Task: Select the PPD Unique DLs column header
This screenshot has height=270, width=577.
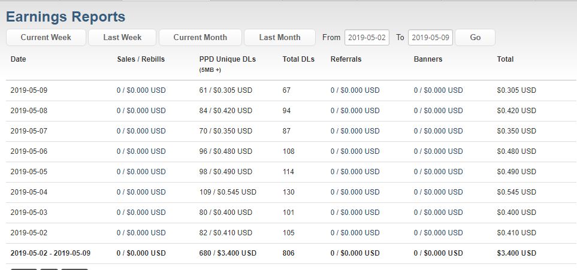Action: (227, 59)
